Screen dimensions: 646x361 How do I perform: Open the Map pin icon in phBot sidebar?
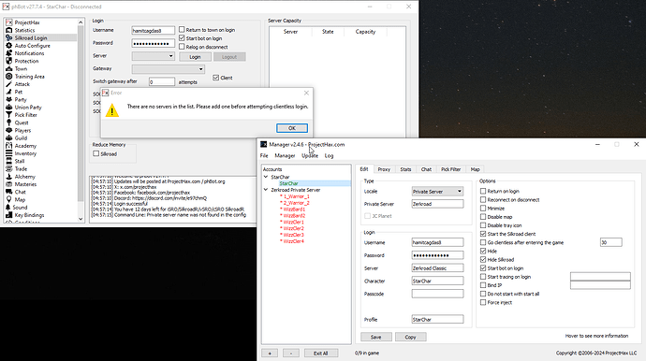[9, 199]
